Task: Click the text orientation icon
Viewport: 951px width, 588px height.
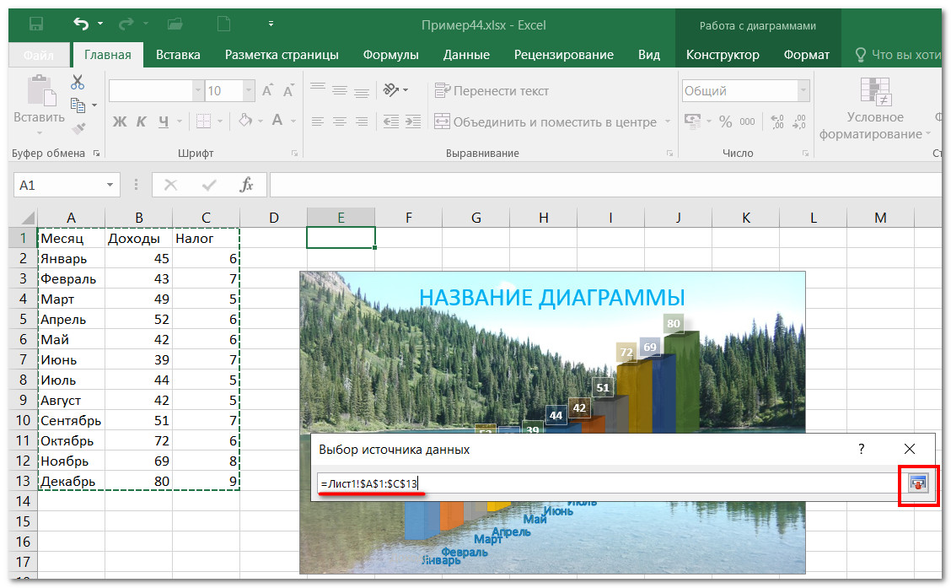Action: [x=390, y=90]
